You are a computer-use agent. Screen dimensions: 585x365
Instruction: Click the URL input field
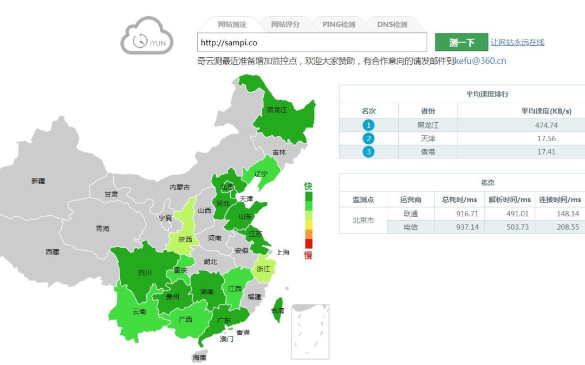(312, 42)
